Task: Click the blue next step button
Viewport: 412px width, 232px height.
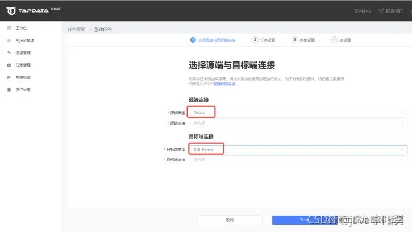Action: pos(305,220)
